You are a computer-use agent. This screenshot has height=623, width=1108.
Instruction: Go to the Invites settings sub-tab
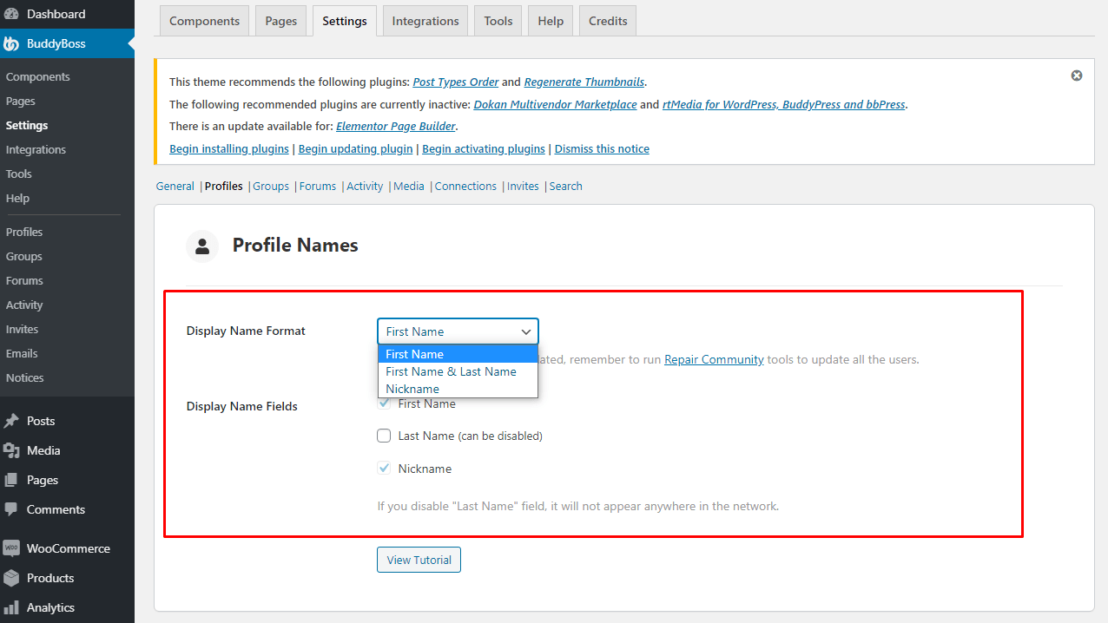[x=523, y=186]
